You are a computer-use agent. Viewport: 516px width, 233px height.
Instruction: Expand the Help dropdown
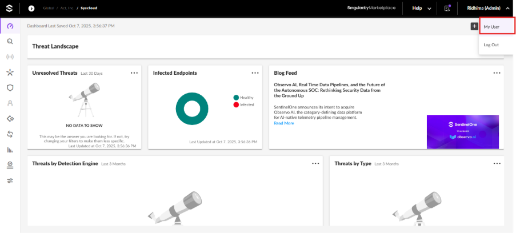point(422,8)
